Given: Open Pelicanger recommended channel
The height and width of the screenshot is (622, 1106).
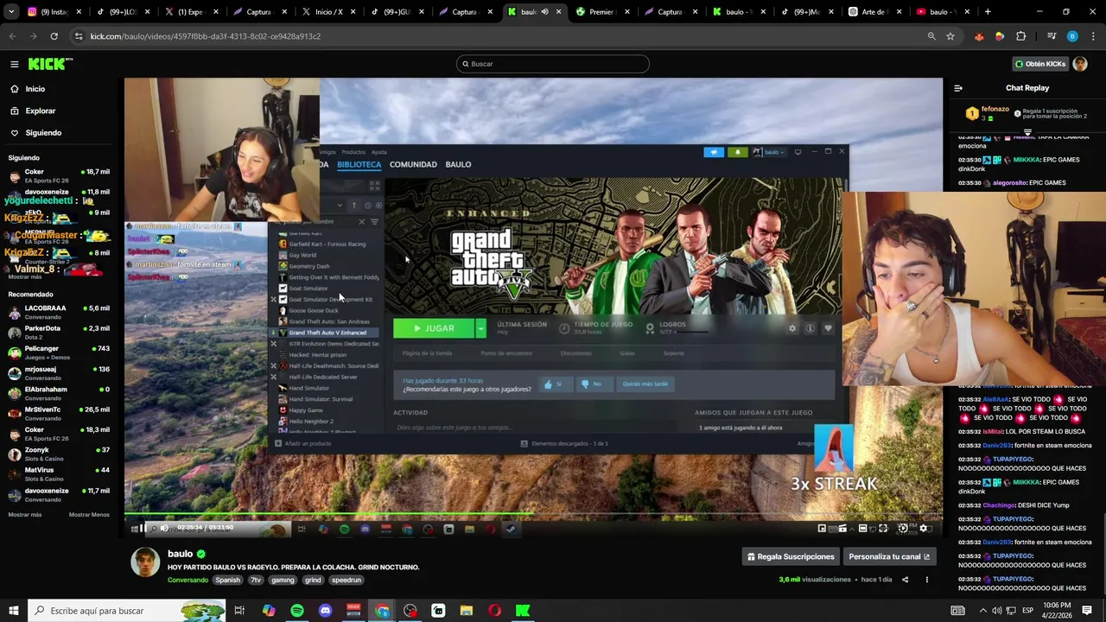Looking at the screenshot, I should pyautogui.click(x=59, y=352).
